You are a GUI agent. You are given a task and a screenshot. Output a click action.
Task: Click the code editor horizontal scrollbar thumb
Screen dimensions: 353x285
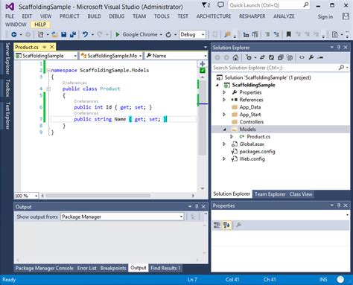[x=98, y=196]
